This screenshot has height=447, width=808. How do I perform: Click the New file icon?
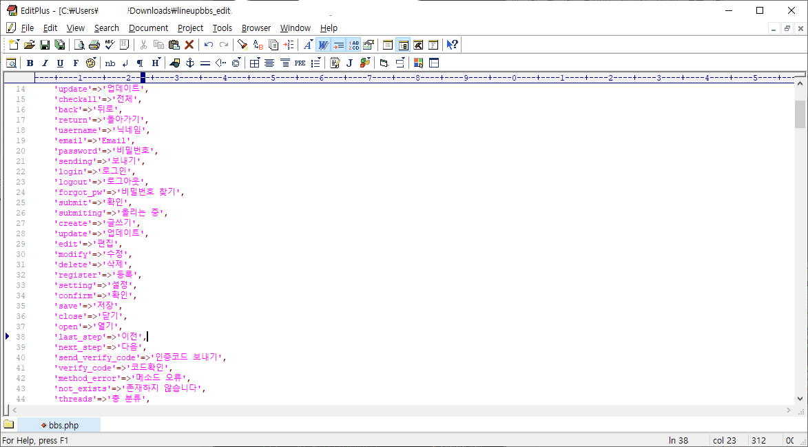(12, 45)
